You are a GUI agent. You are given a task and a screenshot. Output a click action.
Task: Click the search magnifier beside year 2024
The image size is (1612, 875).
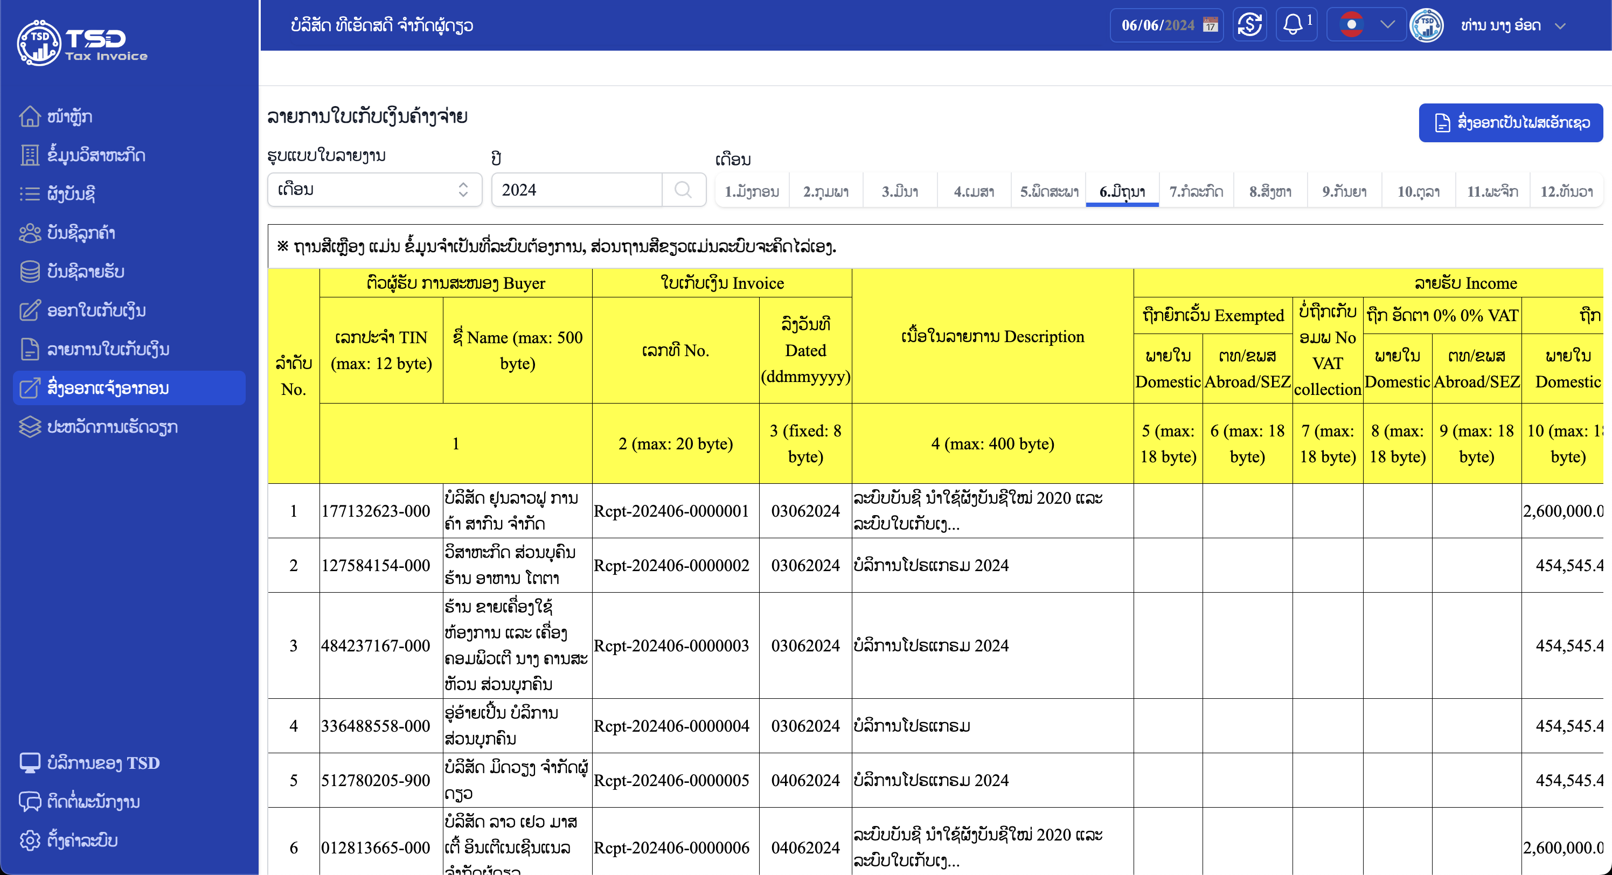tap(683, 190)
